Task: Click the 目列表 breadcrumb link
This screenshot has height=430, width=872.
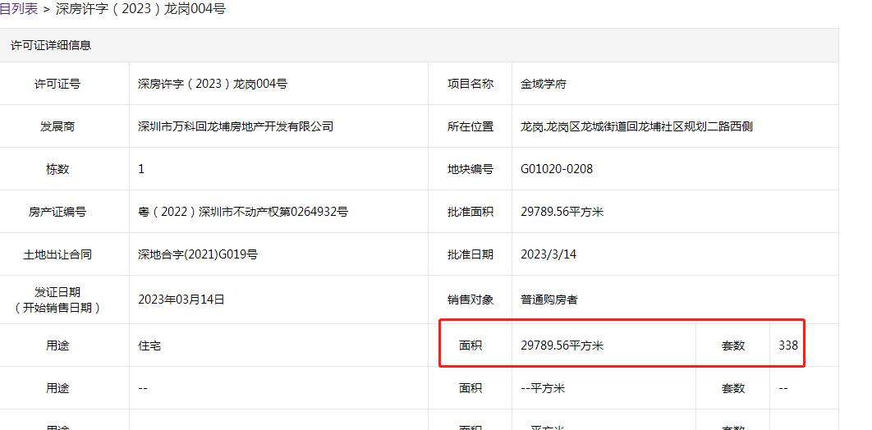Action: [x=19, y=9]
